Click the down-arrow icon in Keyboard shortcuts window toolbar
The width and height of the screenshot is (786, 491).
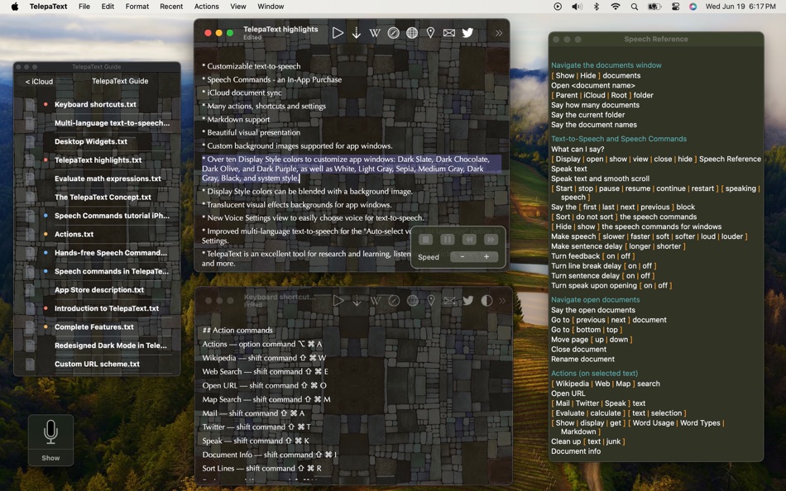[357, 301]
